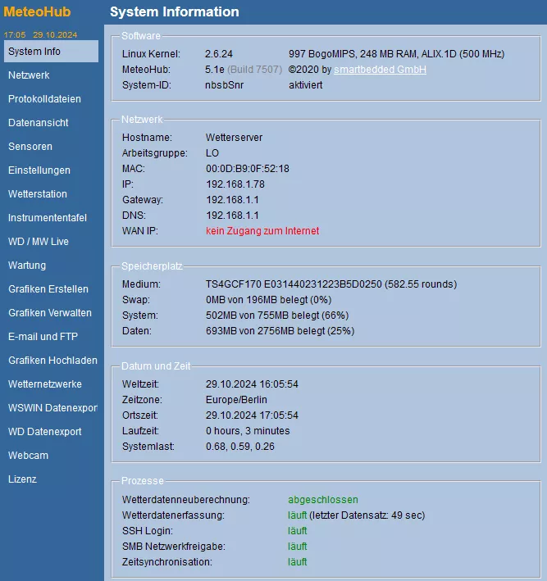Viewport: 547px width, 581px height.
Task: Click MeteoHub version 5.1e
Action: (x=215, y=70)
